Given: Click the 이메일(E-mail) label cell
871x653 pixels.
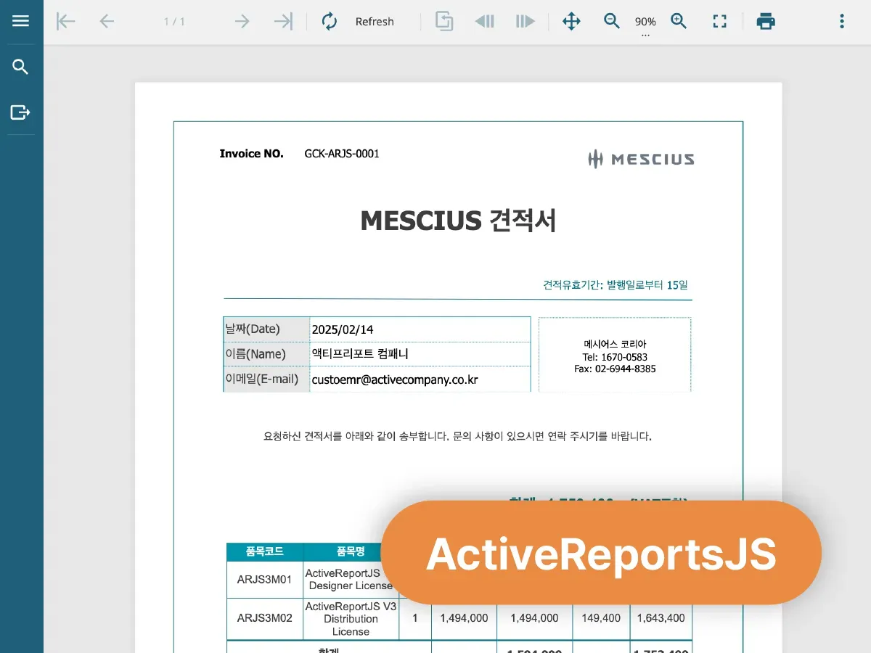Looking at the screenshot, I should (x=266, y=379).
